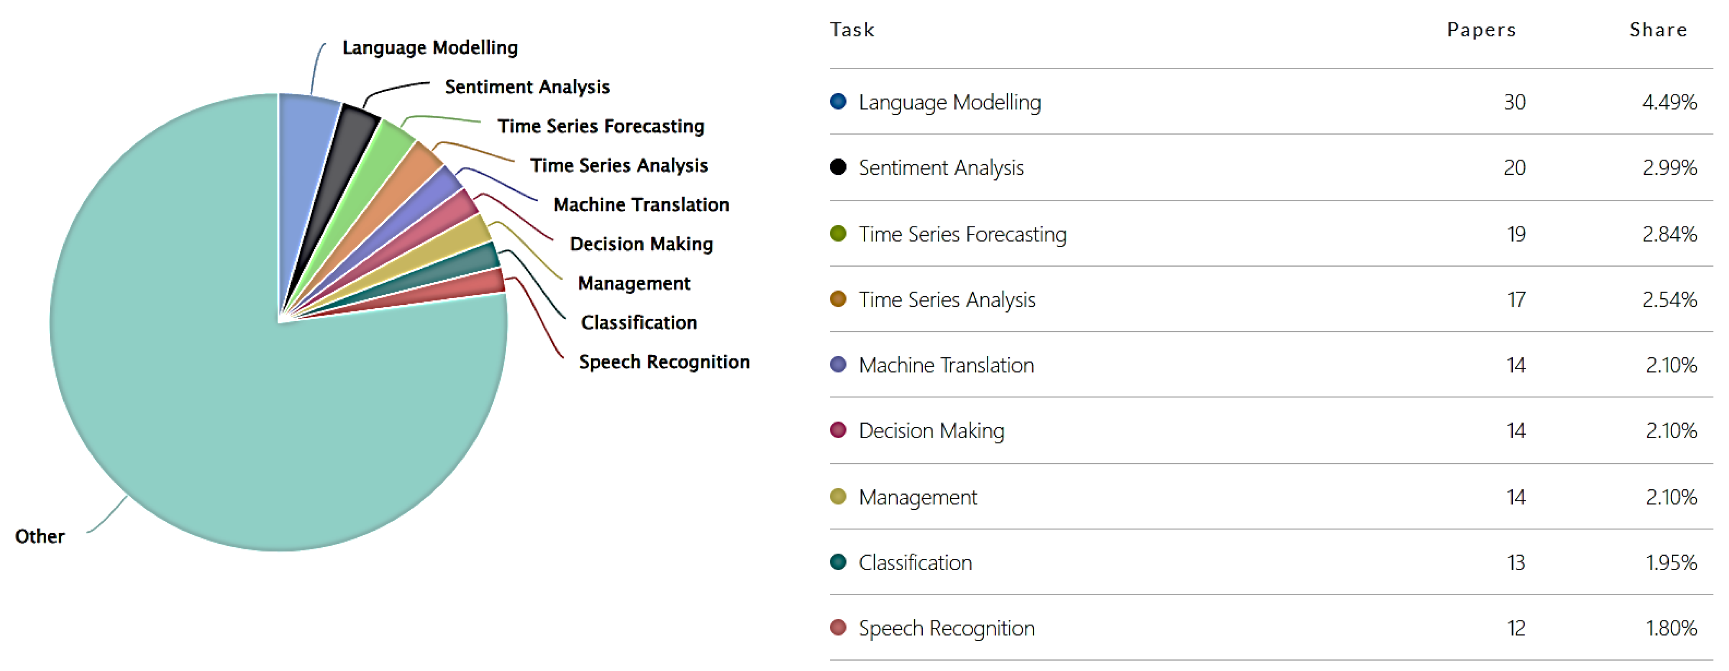The height and width of the screenshot is (671, 1729).
Task: Click the Language Modelling blue legend dot
Action: [x=838, y=101]
